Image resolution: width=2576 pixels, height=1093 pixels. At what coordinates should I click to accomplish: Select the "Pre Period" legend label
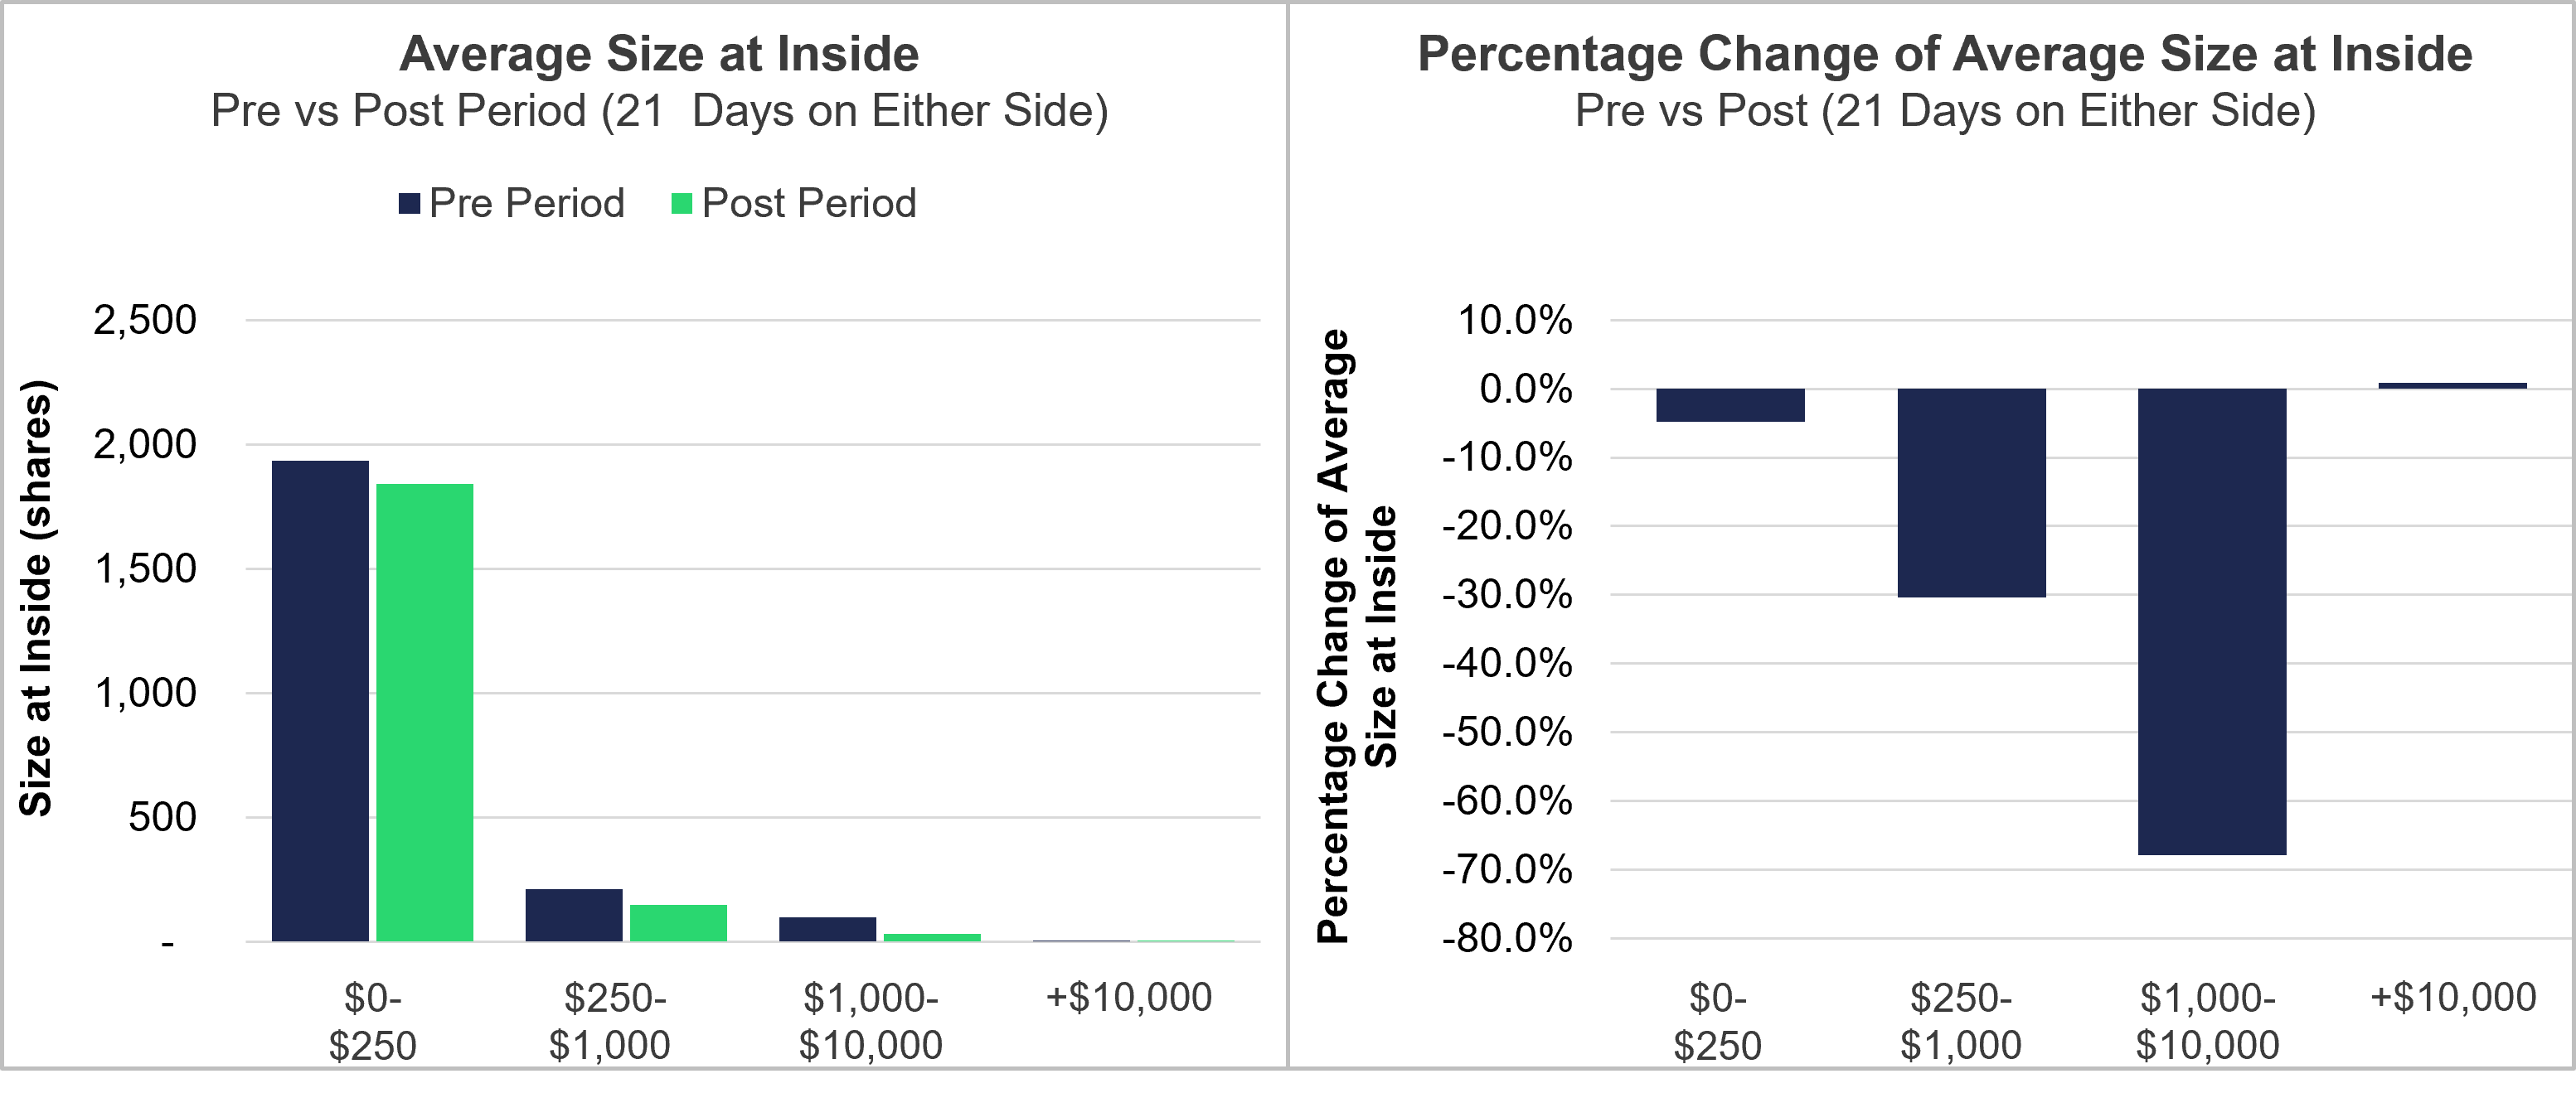coord(526,204)
